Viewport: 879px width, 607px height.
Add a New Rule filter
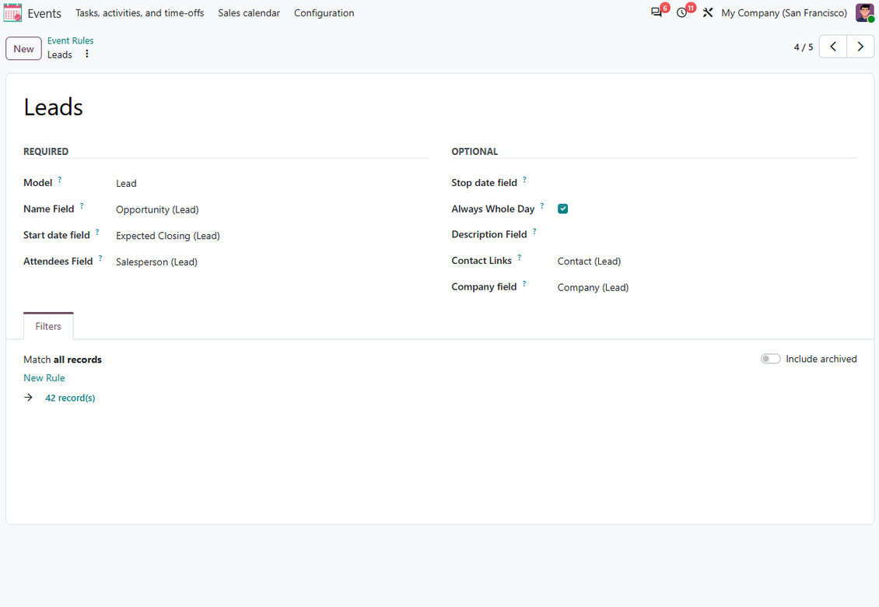[x=44, y=377]
